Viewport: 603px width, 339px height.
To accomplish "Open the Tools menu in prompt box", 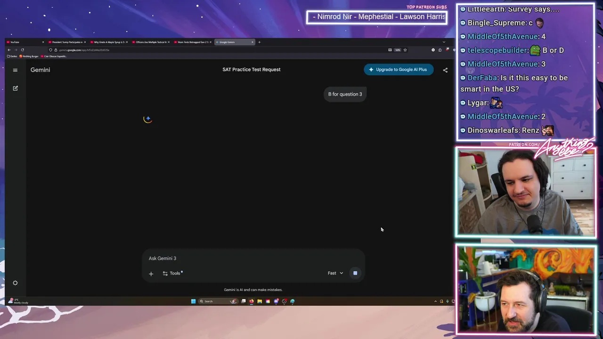I will click(x=172, y=273).
